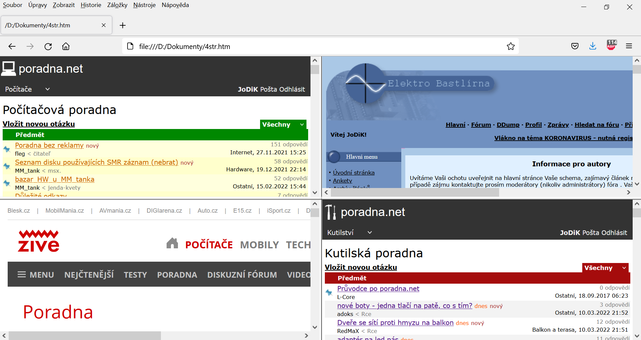The image size is (641, 340).
Task: Open the Pocket save icon
Action: click(x=575, y=46)
